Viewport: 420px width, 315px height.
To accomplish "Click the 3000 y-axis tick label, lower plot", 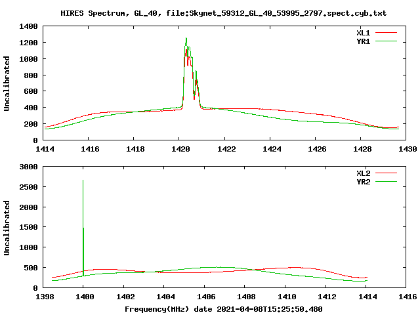I will (28, 167).
